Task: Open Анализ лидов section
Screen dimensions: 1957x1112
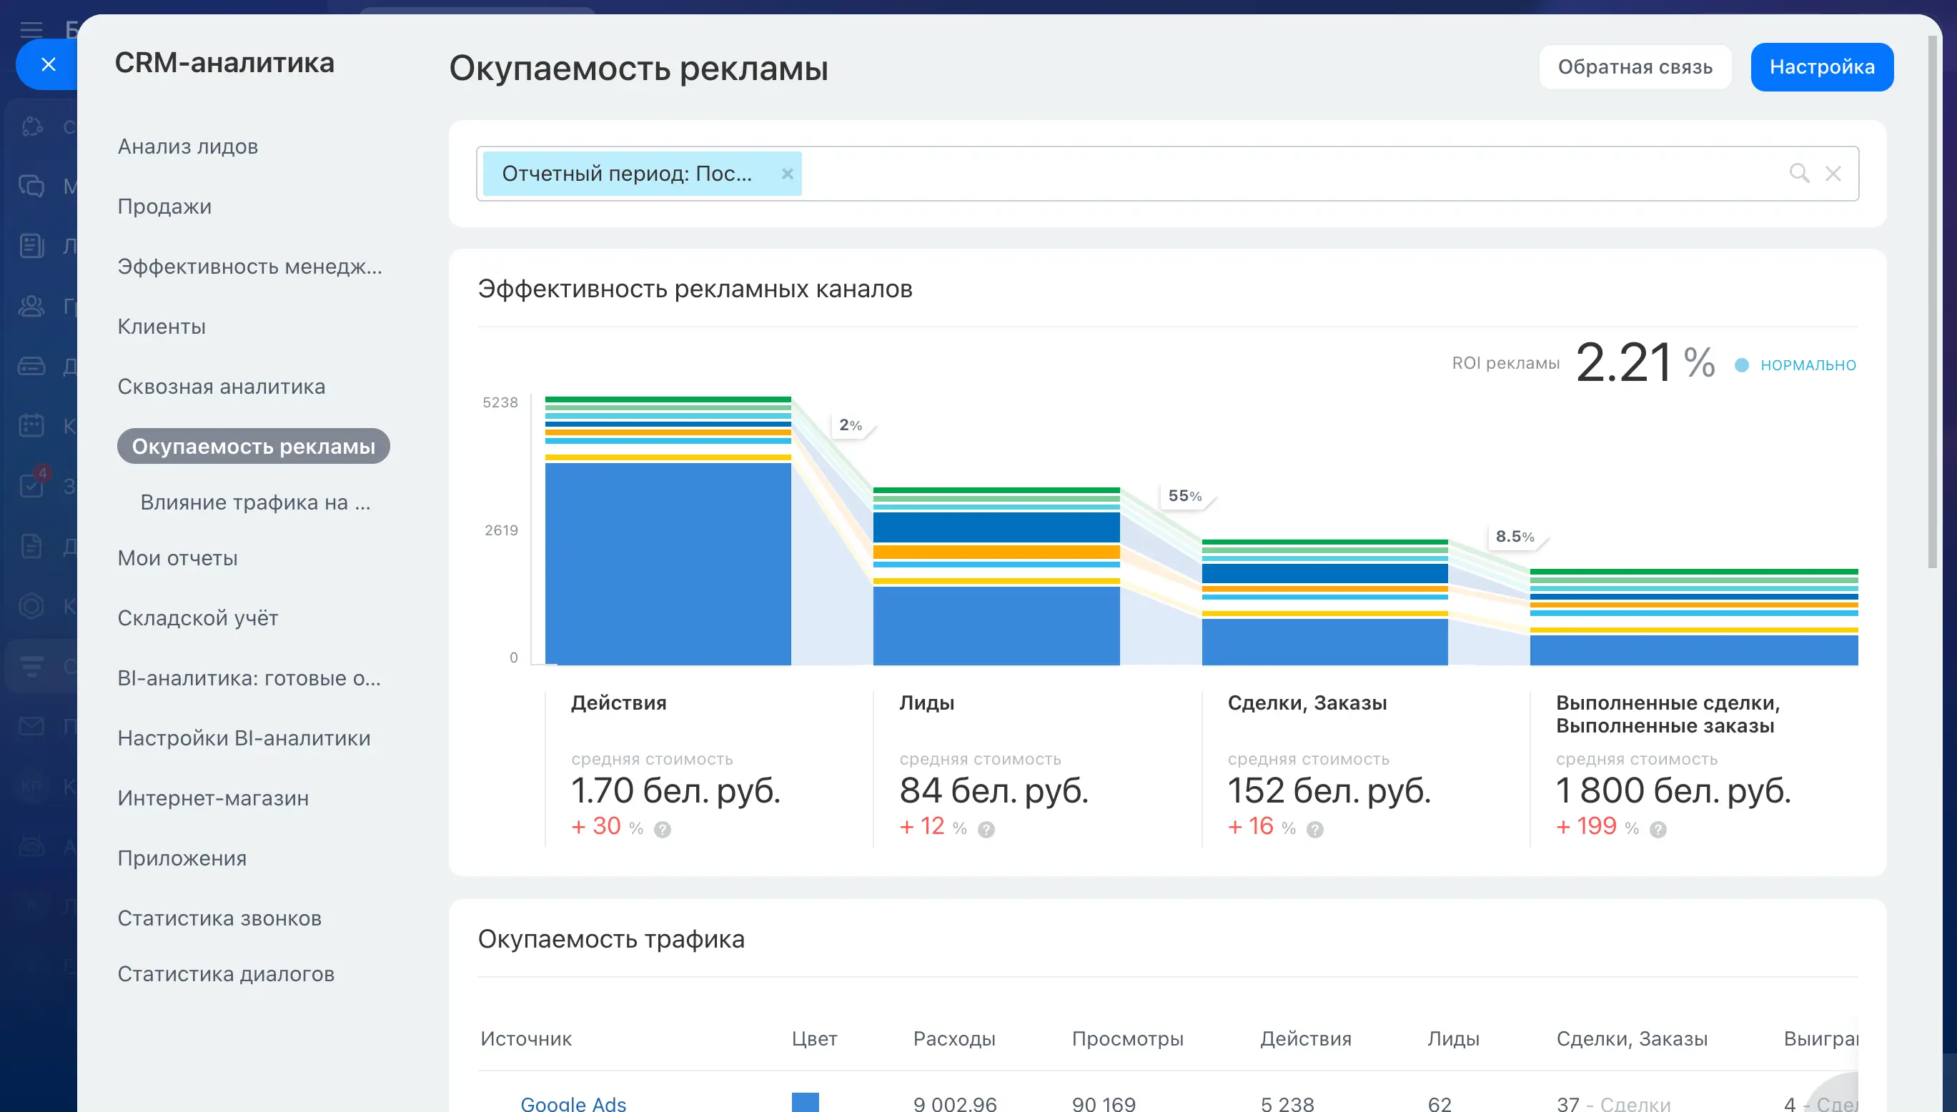Action: [x=188, y=147]
